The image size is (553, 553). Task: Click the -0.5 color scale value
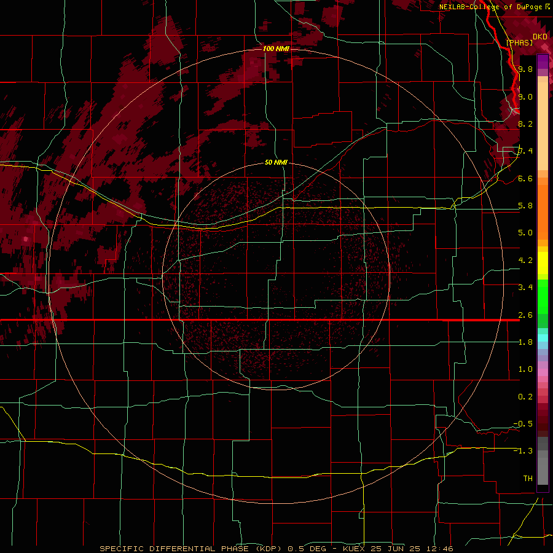coord(524,424)
